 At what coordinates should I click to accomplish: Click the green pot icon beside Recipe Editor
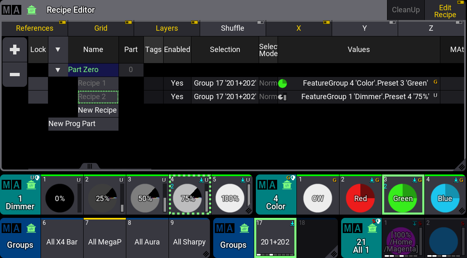tap(31, 10)
